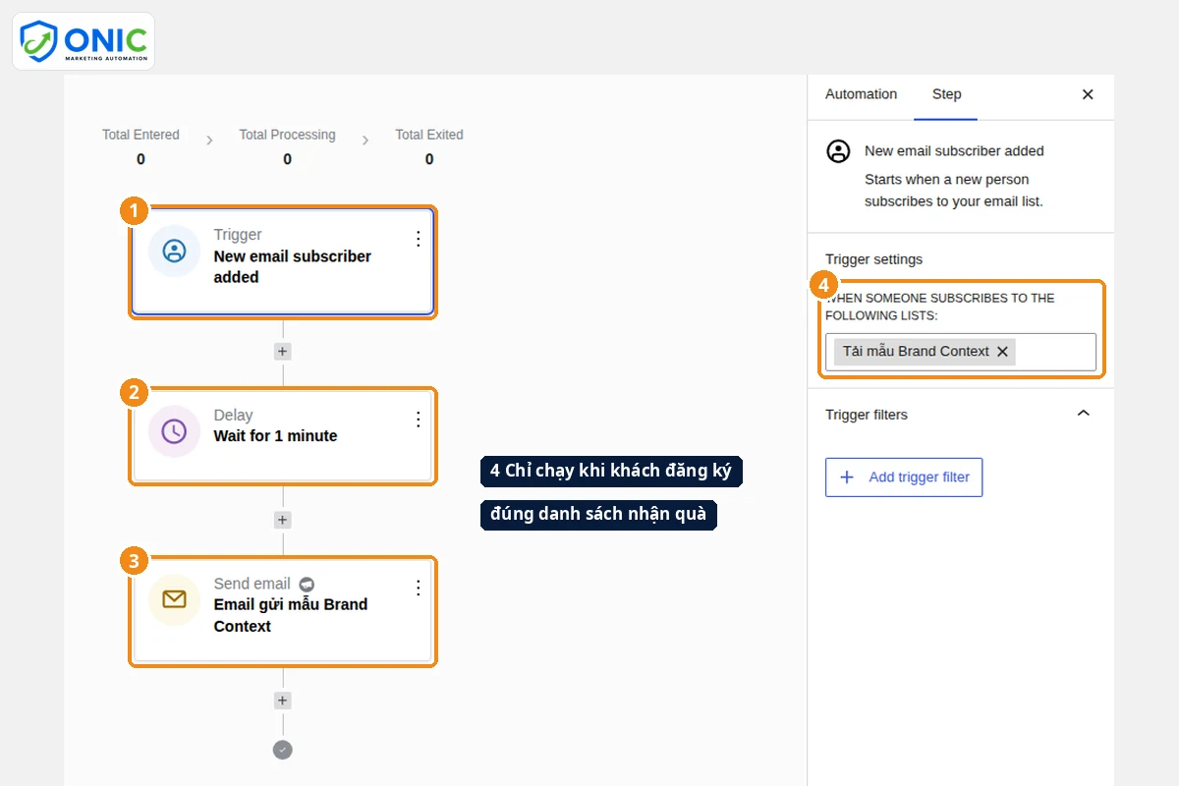Open the Email gửi mẫu Brand Context card

tap(283, 610)
